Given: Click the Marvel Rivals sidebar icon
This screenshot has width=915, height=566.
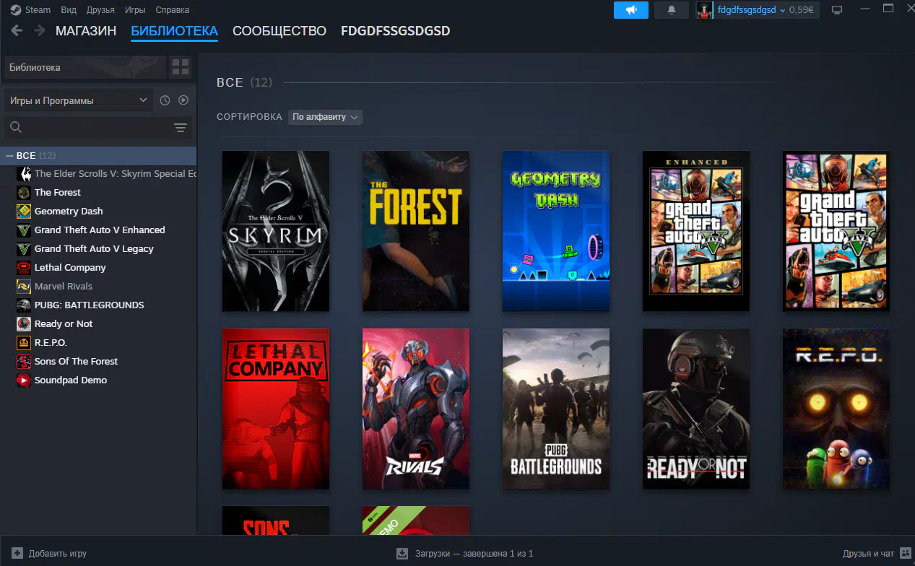Looking at the screenshot, I should coord(24,286).
